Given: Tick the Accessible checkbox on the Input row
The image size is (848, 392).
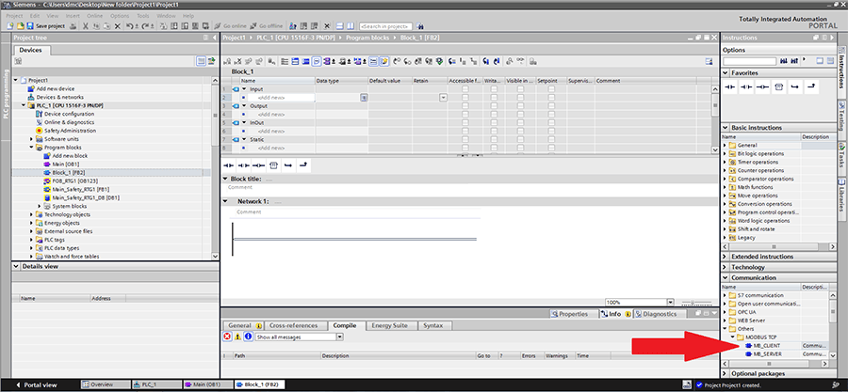Looking at the screenshot, I should (465, 89).
